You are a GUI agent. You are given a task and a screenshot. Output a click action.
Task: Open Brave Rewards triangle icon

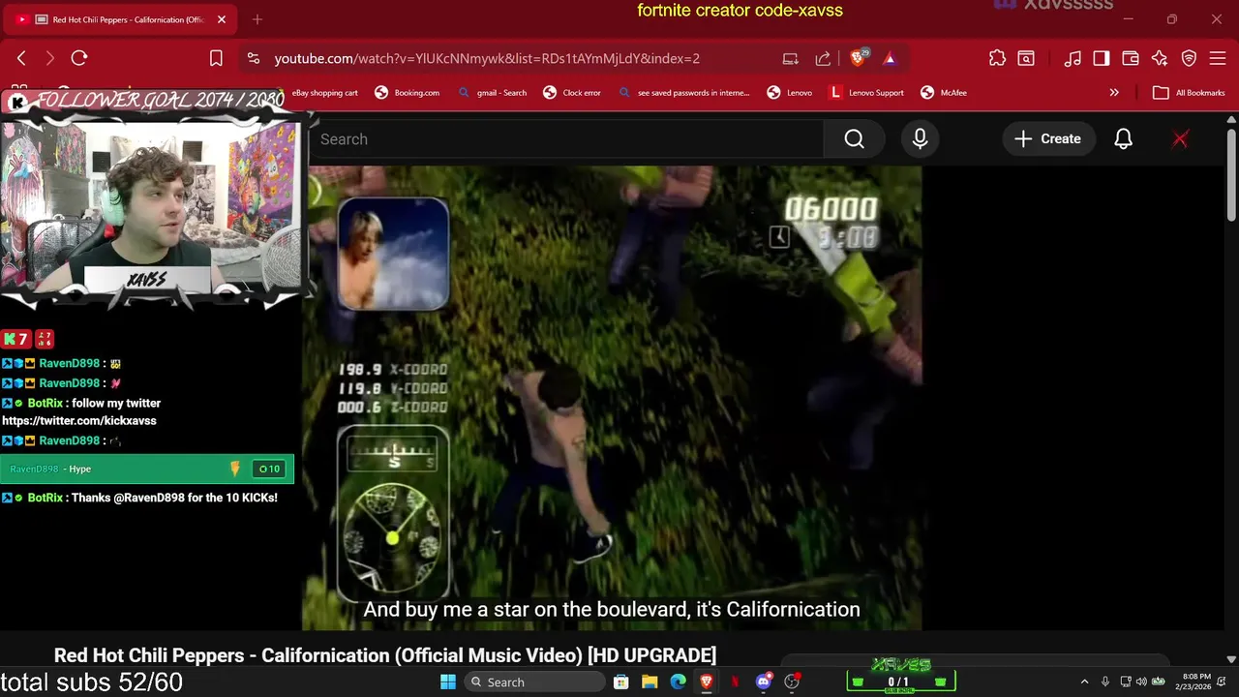(x=890, y=58)
